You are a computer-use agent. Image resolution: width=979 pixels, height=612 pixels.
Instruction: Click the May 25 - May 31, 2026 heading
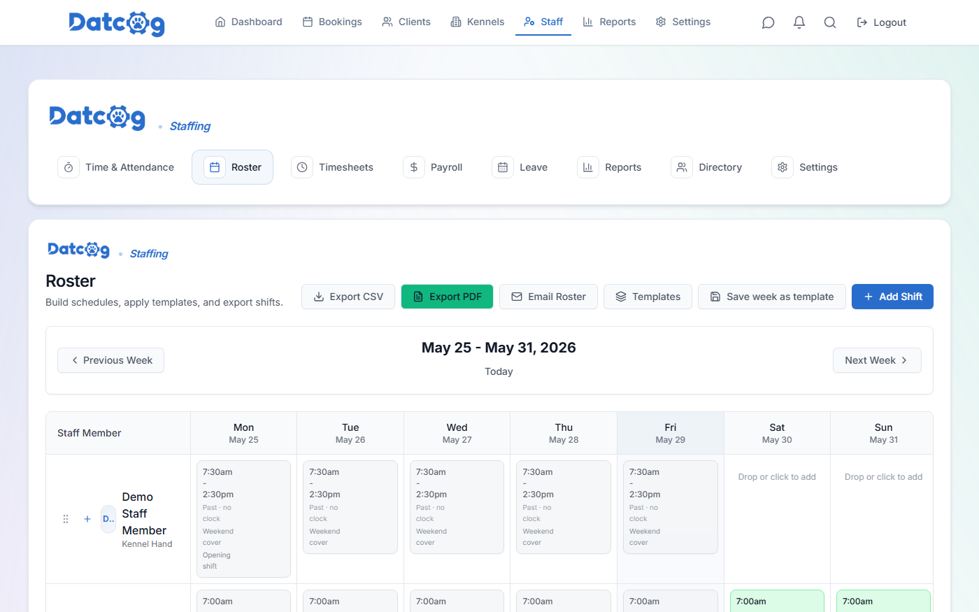click(499, 348)
